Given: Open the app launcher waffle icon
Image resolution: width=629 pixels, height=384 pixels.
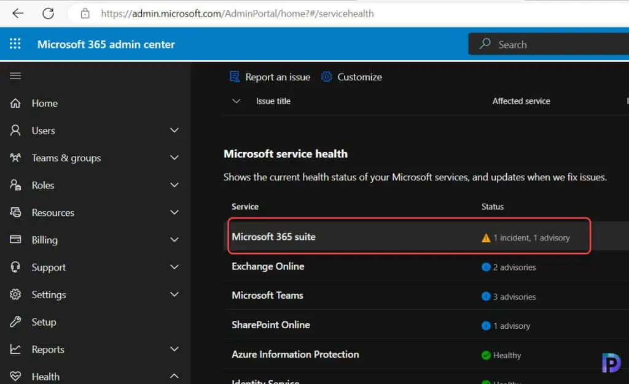Looking at the screenshot, I should pos(15,44).
